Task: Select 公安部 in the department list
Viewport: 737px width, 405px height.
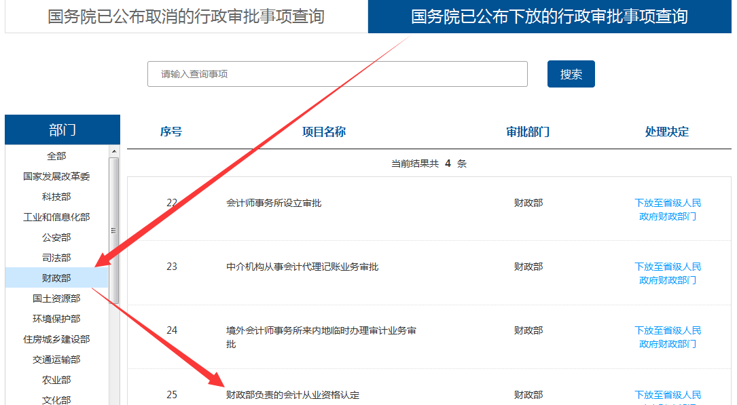Action: point(56,237)
